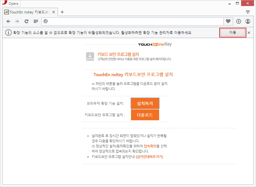Viewport: 256px width, 187px height.
Task: Select the TouchEn nxKey tab
Action: point(30,12)
